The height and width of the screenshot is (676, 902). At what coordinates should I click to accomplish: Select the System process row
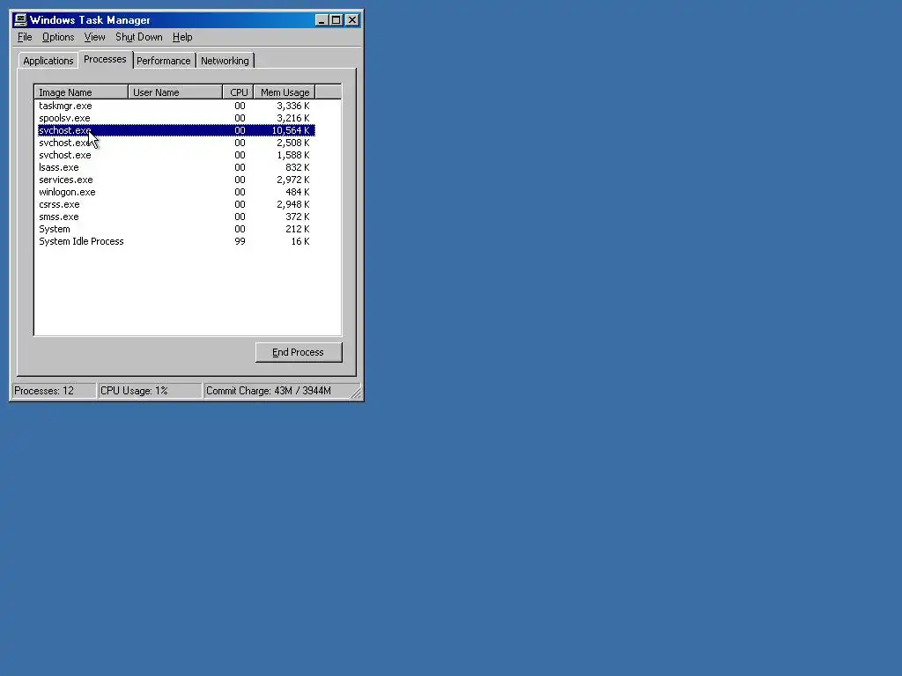pos(175,230)
